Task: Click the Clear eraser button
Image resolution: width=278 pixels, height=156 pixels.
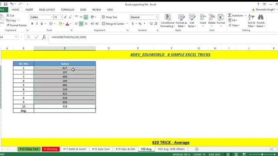Action: coord(234,25)
